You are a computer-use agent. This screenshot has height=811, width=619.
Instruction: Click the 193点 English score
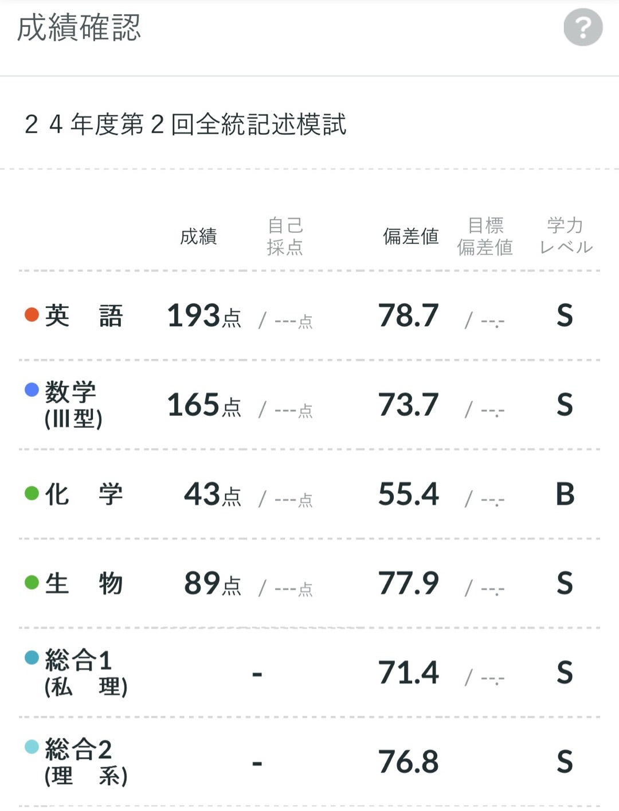point(204,316)
